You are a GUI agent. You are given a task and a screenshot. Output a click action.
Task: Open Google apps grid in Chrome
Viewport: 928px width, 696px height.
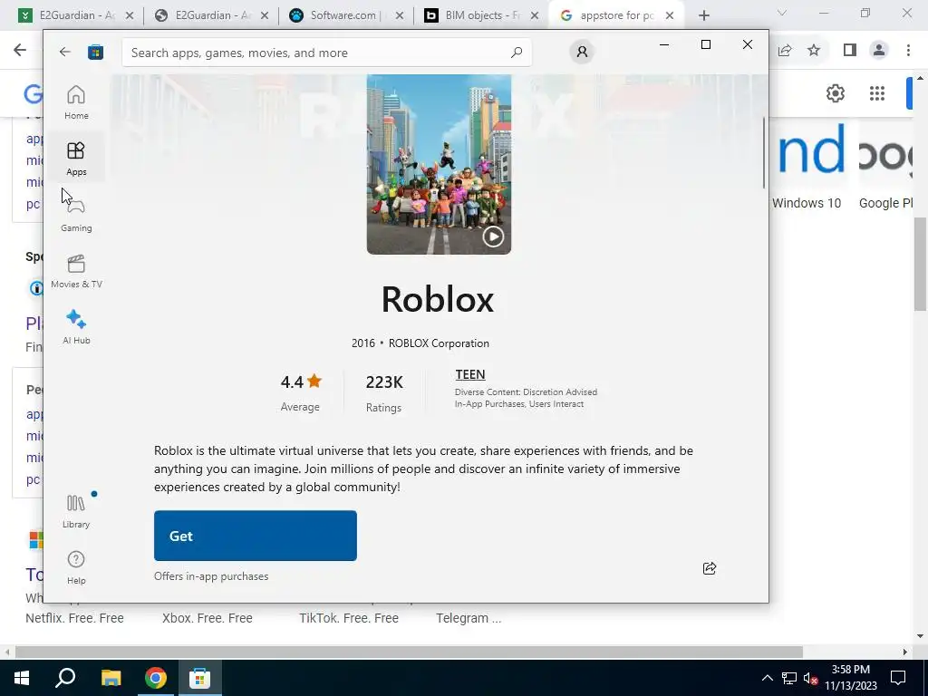877,93
